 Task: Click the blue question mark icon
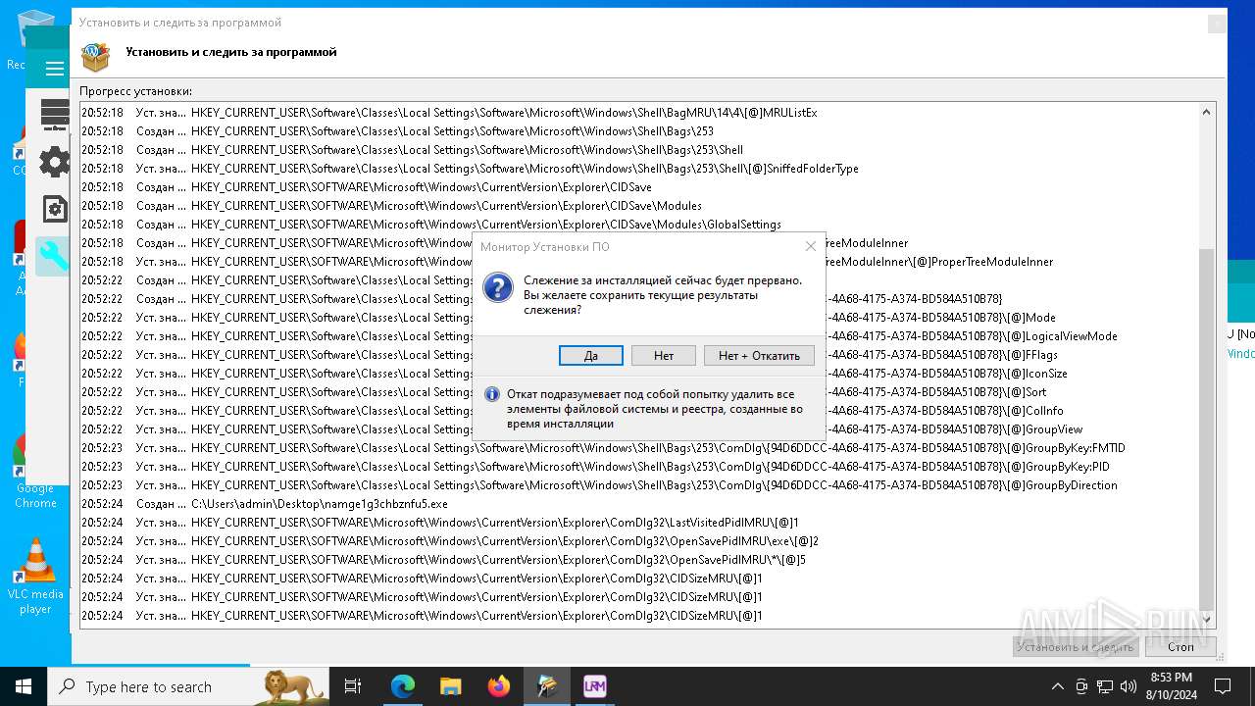[498, 287]
